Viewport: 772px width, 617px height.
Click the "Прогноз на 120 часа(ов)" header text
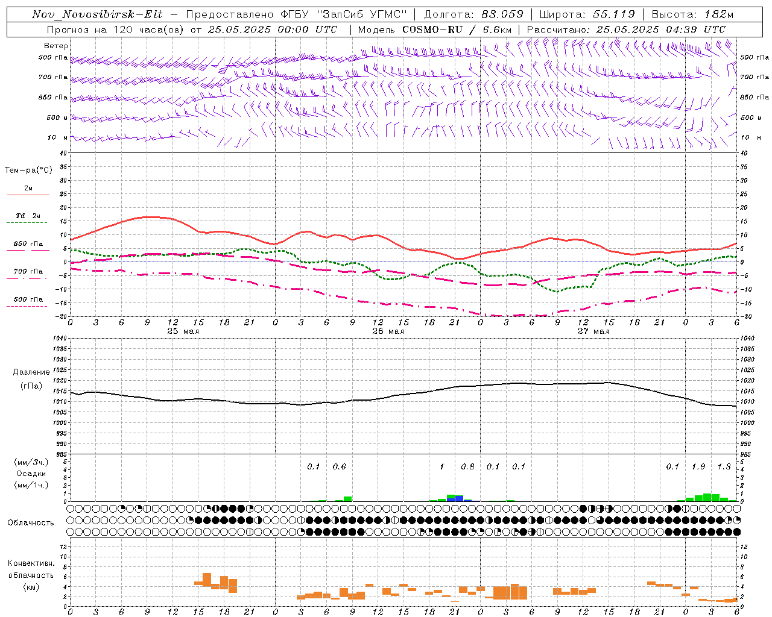pyautogui.click(x=116, y=30)
